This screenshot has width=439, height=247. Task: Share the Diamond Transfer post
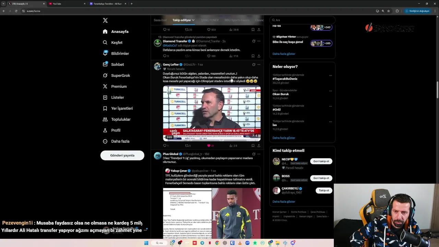click(x=259, y=56)
